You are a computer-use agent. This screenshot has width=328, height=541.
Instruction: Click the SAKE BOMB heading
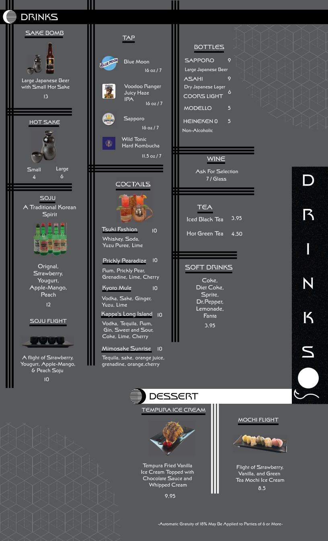(x=44, y=33)
